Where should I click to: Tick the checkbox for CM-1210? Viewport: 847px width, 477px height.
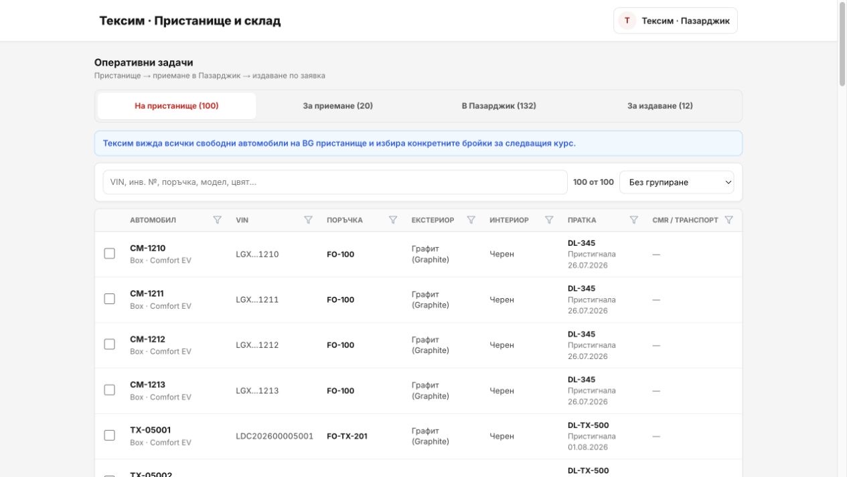109,253
